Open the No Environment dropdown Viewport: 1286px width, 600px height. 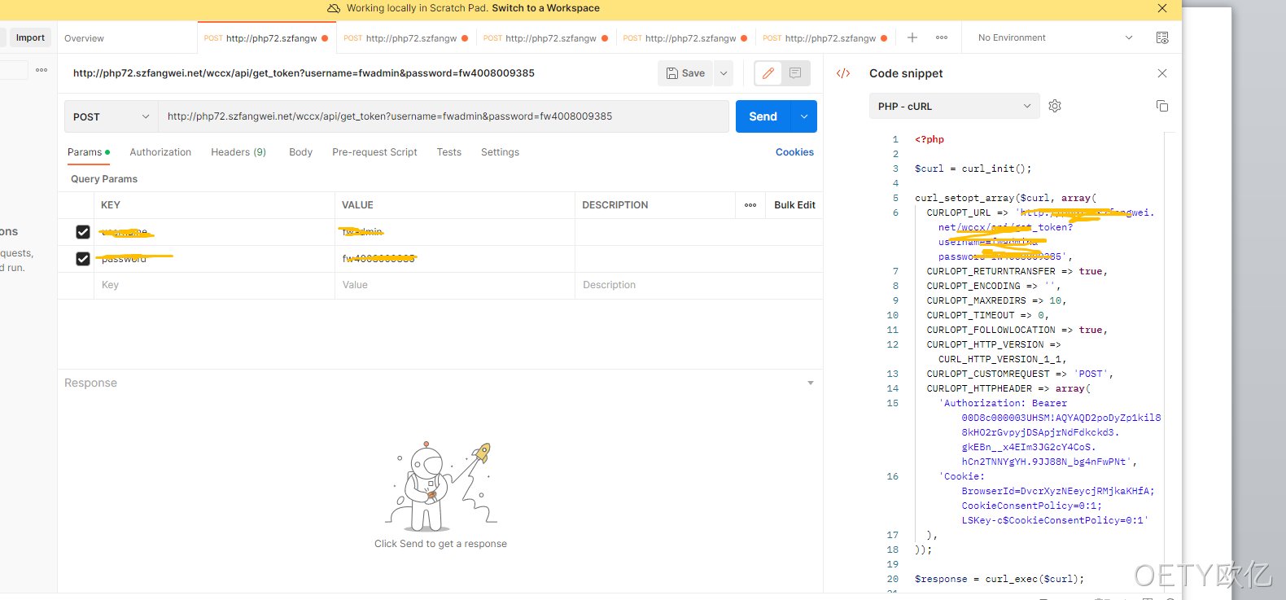(x=1055, y=37)
